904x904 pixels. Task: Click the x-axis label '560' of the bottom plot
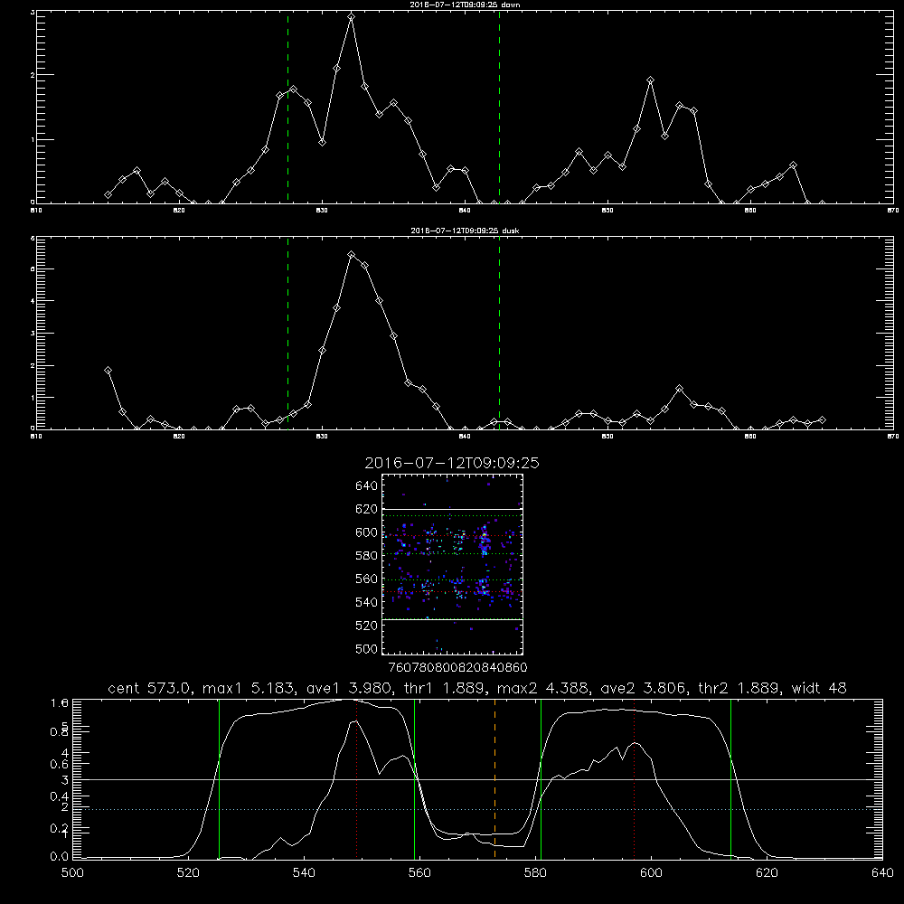coord(419,873)
